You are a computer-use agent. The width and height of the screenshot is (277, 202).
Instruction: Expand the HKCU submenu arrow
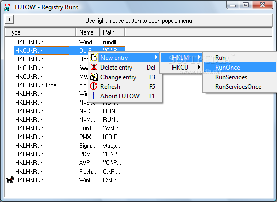199,67
